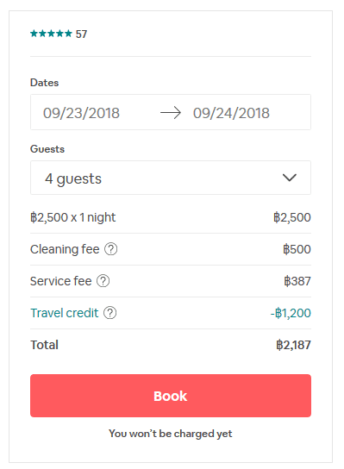Click the arrow between check-in and checkout dates
This screenshot has width=344, height=469.
(171, 113)
